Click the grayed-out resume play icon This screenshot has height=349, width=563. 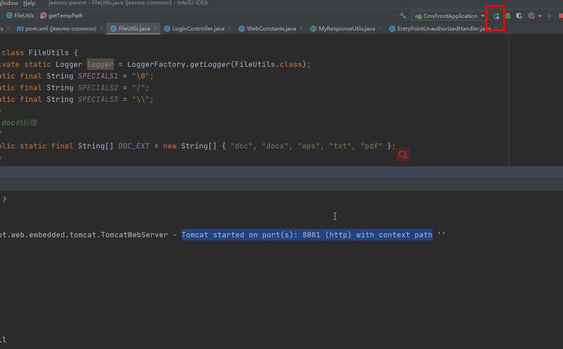pos(550,16)
